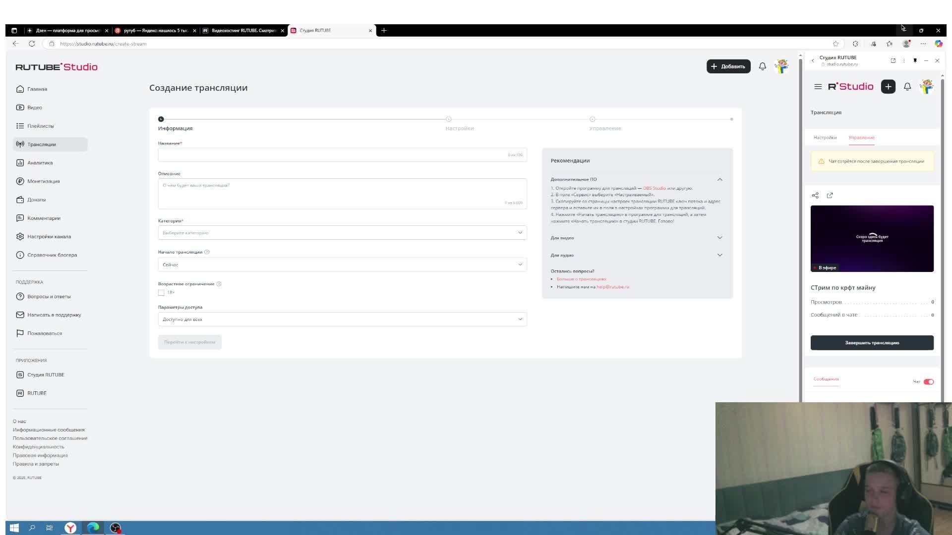Open browser settings three-dots menu
Image resolution: width=952 pixels, height=535 pixels.
pos(923,44)
